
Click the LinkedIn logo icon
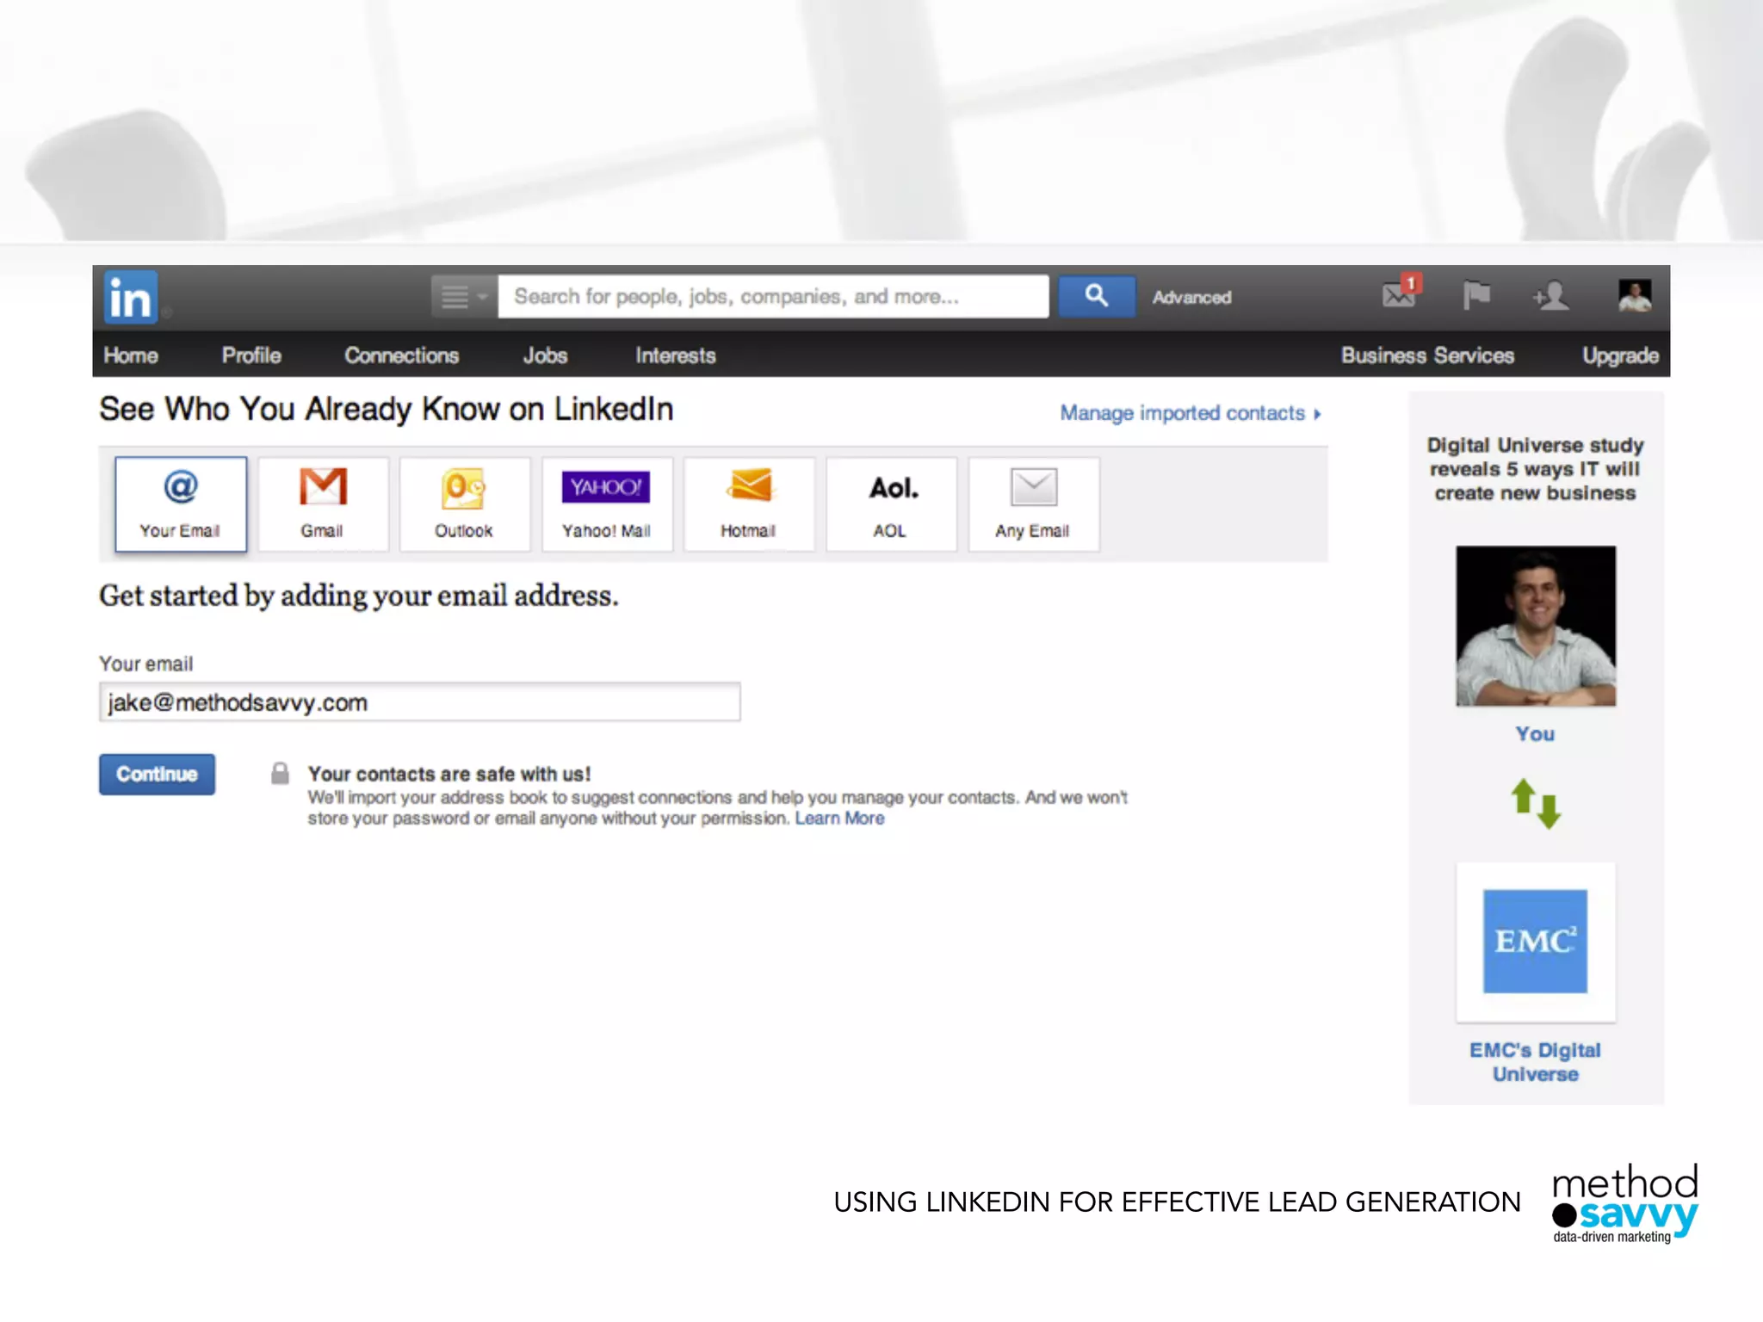click(x=131, y=298)
